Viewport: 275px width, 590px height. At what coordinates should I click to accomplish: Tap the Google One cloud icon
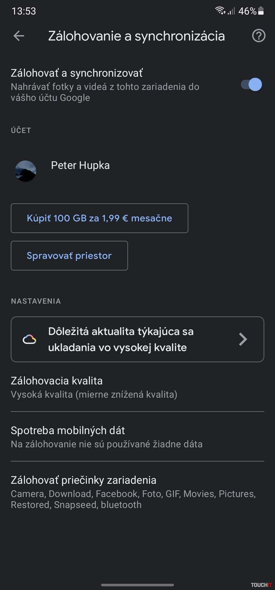[30, 339]
